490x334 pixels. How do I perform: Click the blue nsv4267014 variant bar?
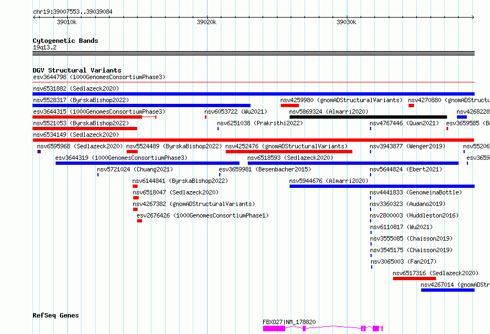448,291
